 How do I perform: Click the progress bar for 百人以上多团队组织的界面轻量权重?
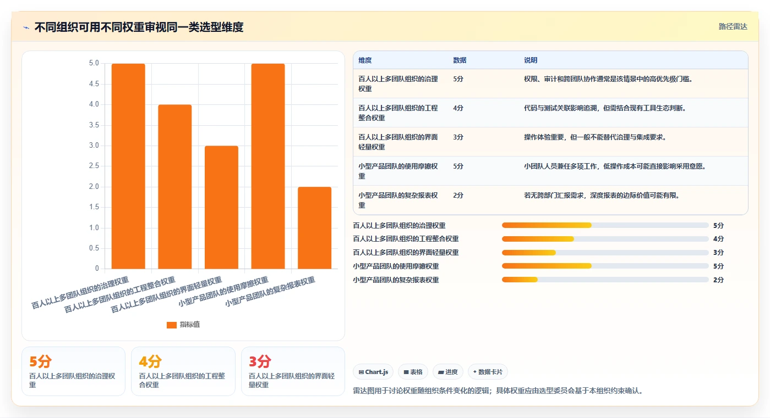pos(605,253)
